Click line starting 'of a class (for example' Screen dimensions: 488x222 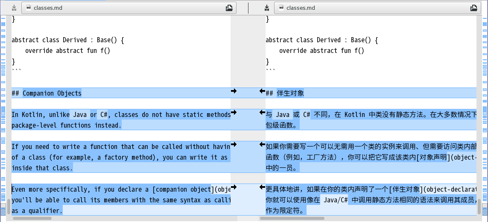120,157
